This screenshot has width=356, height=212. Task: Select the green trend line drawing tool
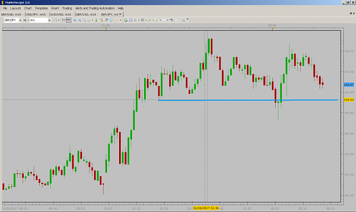(157, 20)
